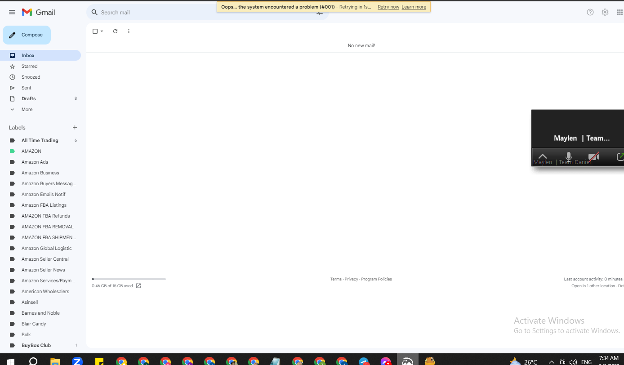This screenshot has height=365, width=624.
Task: Click the Sent arrow icon in sidebar
Action: (13, 88)
